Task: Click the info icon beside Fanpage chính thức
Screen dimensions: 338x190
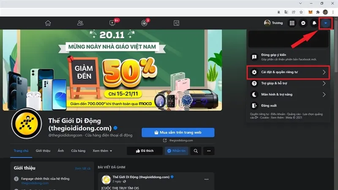Action: [16, 179]
